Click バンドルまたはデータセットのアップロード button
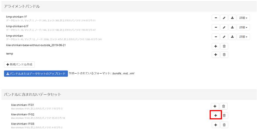The height and width of the screenshot is (136, 257). click(x=36, y=74)
